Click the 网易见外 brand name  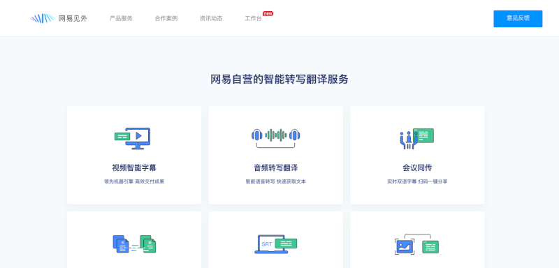[x=73, y=19]
